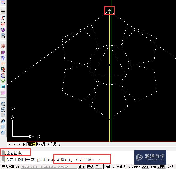Toggle 极轴 polar tracking in status bar
Screen dimensions: 176x169
point(107,167)
